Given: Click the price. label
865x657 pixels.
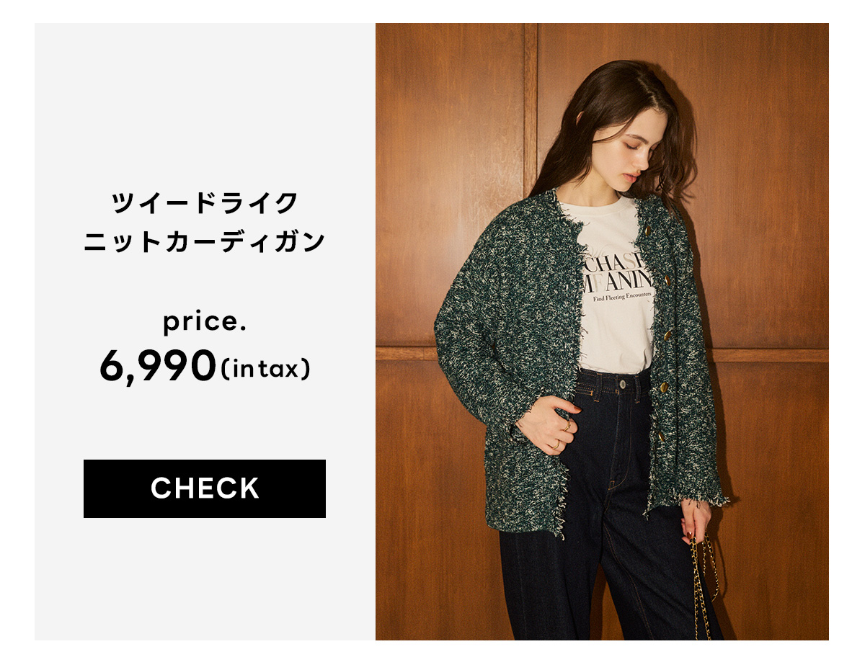Looking at the screenshot, I should coord(205,322).
